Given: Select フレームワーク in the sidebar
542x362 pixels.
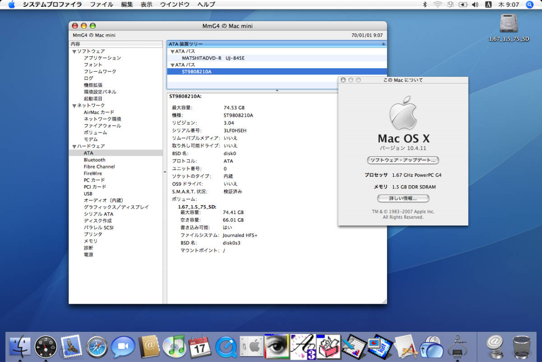Looking at the screenshot, I should coord(100,72).
